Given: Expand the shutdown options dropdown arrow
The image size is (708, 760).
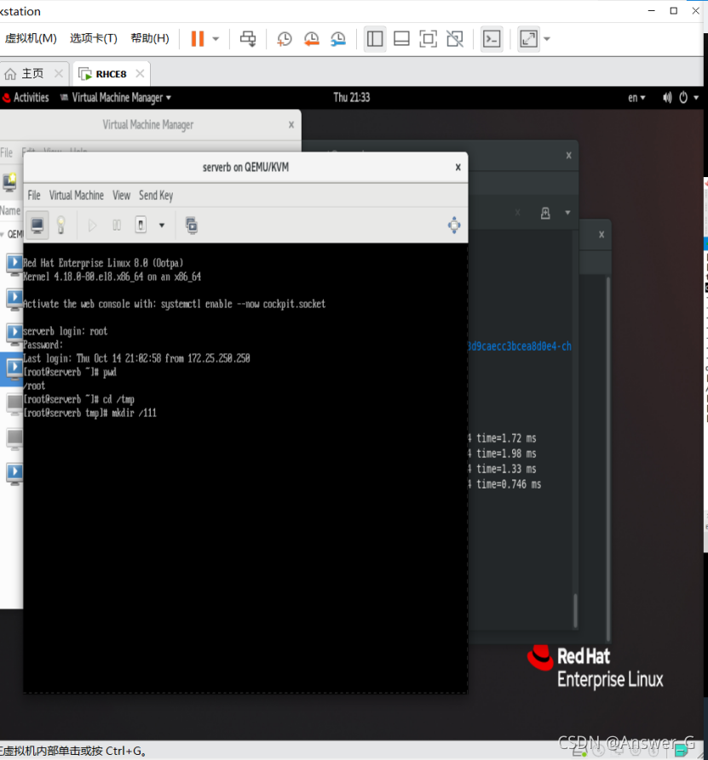Looking at the screenshot, I should click(162, 226).
